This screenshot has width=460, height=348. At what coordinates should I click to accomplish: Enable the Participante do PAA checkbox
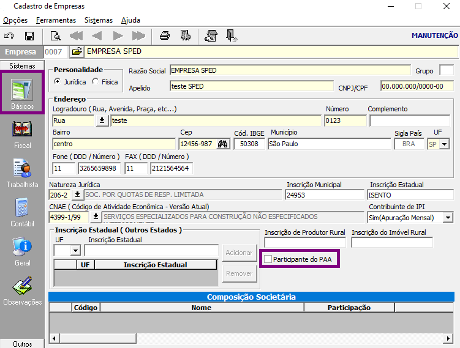(x=268, y=259)
